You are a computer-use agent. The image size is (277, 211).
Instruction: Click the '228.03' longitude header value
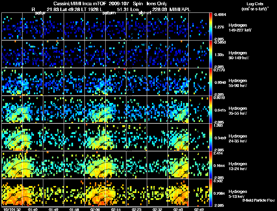click(x=159, y=9)
